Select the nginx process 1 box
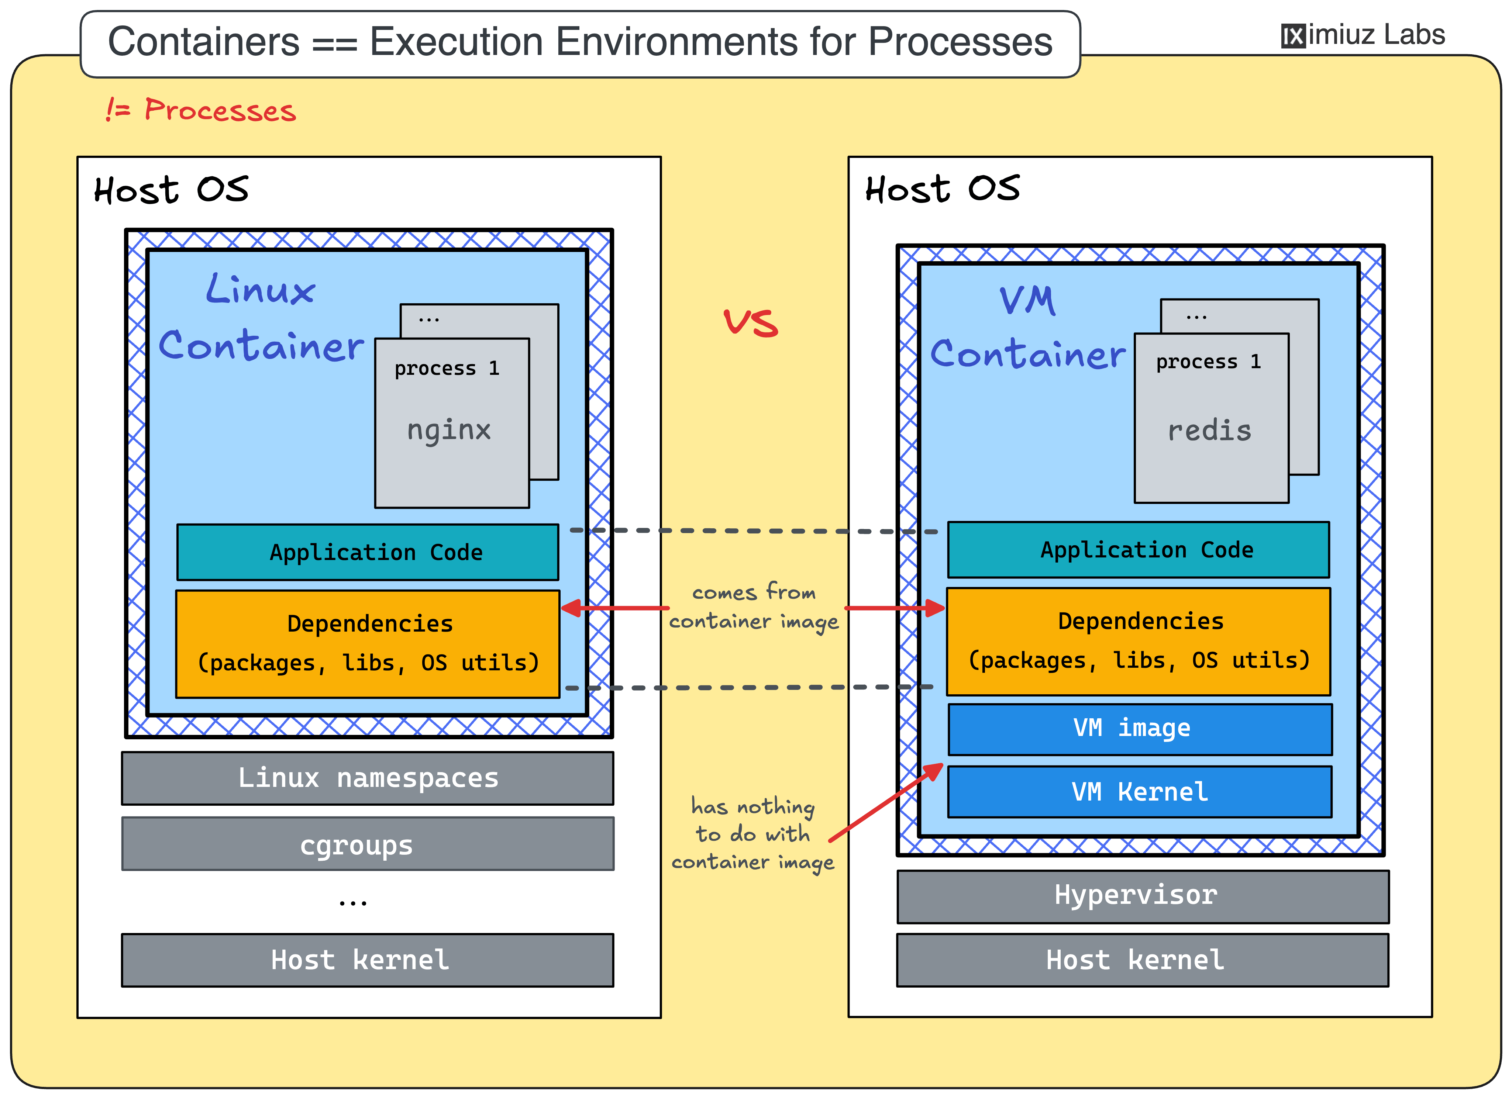Viewport: 1512px width, 1099px height. point(452,423)
